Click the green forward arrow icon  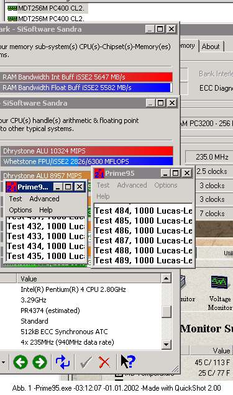point(40,362)
